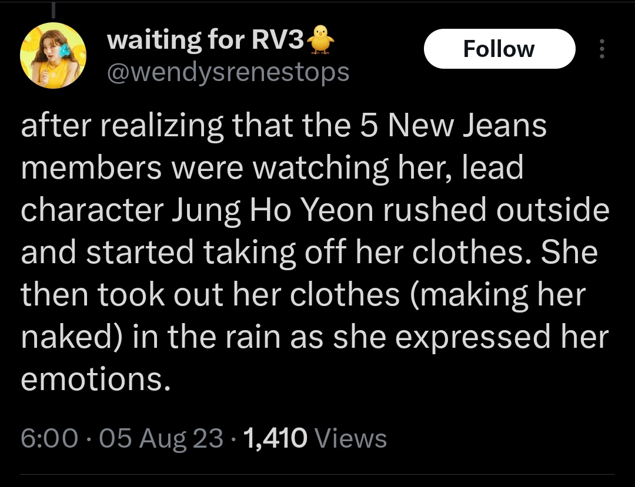The height and width of the screenshot is (487, 635).
Task: Click the phrase after realizing starting the tweet
Action: [122, 126]
